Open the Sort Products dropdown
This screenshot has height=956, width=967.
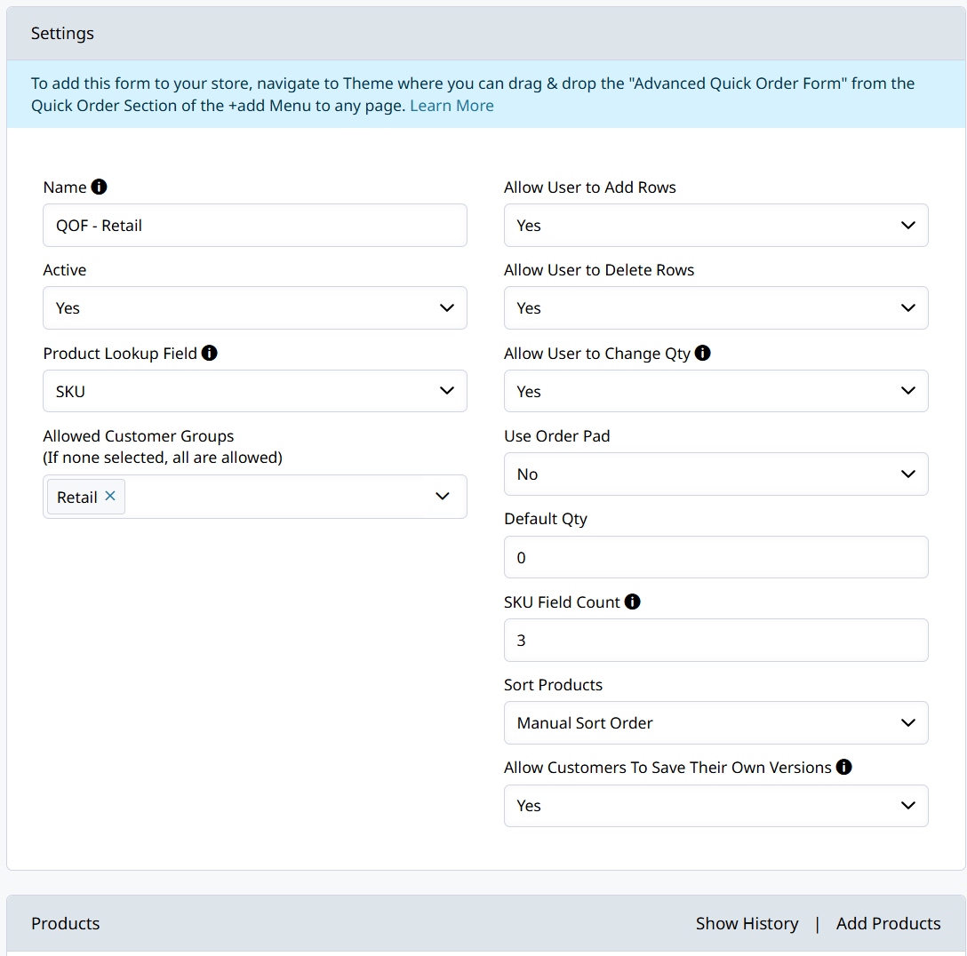[716, 722]
